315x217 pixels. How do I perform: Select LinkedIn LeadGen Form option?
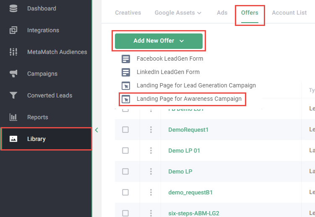pos(168,72)
